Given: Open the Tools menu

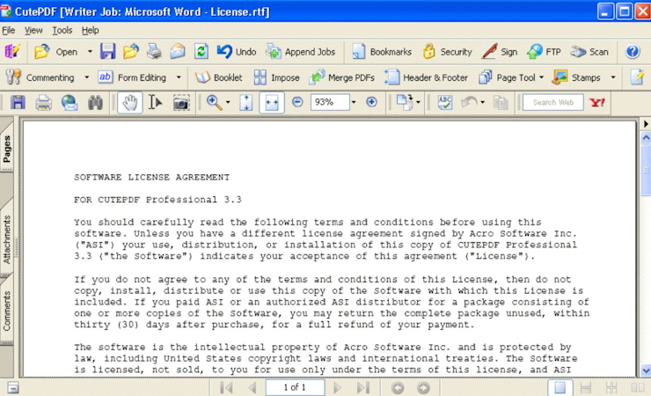Looking at the screenshot, I should tap(62, 30).
